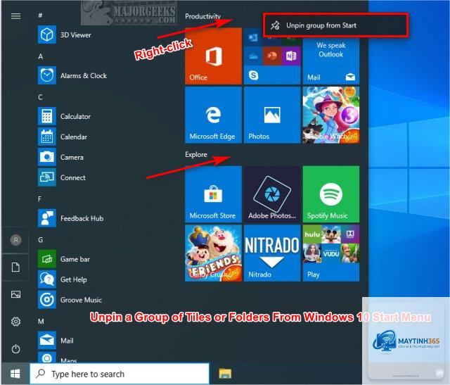Image resolution: width=450 pixels, height=385 pixels.
Task: Open the Nitrado tile
Action: coord(272,253)
